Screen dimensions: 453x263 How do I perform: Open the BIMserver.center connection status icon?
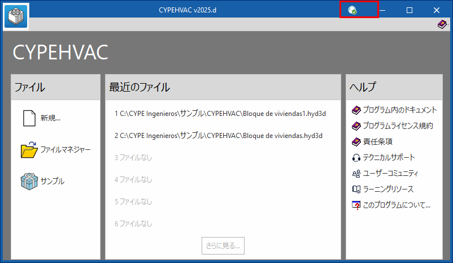(x=352, y=10)
